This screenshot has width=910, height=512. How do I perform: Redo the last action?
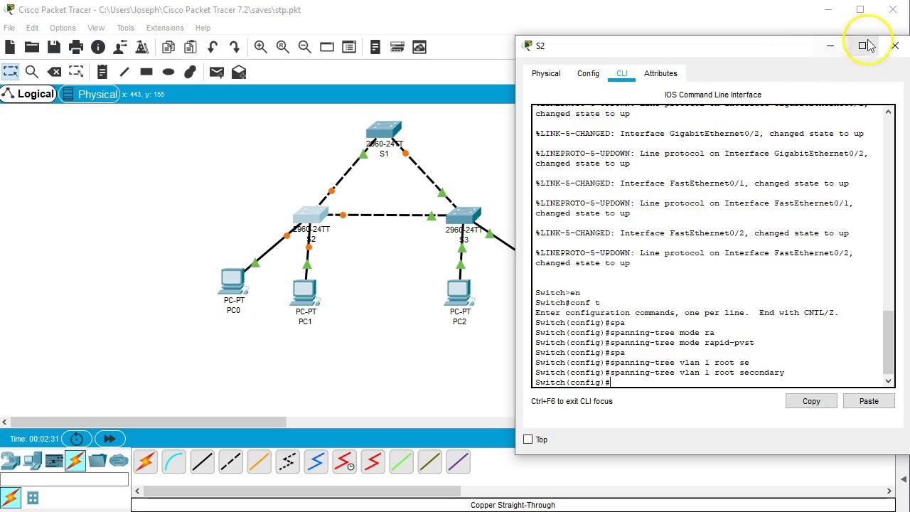(235, 47)
